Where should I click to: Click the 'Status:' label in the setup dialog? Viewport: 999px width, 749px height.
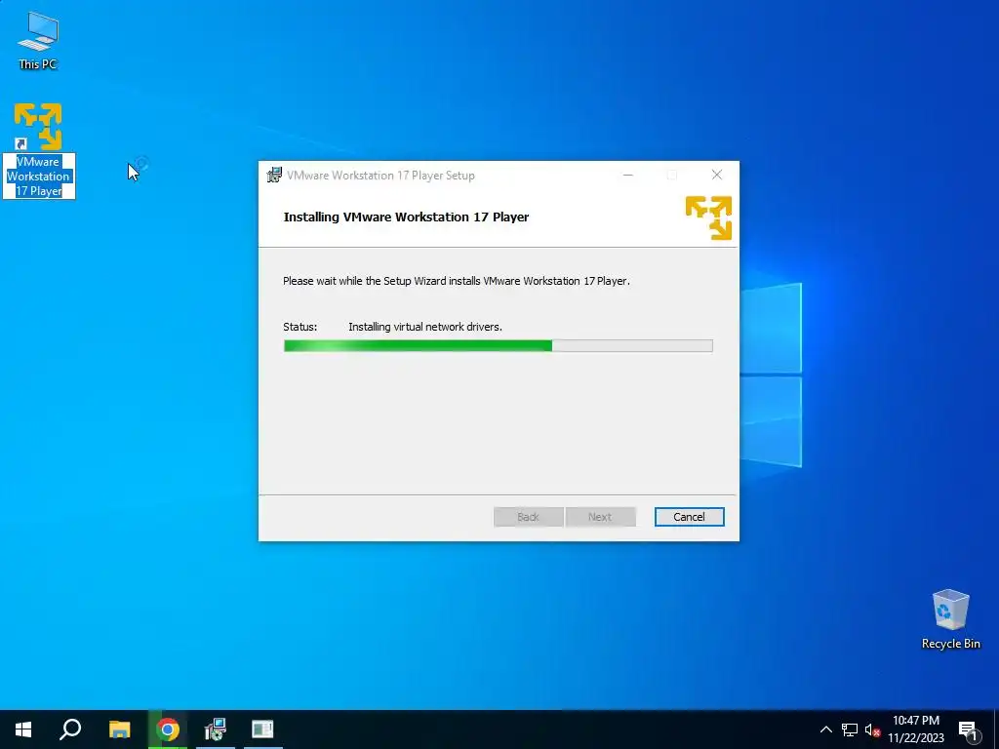(x=300, y=327)
